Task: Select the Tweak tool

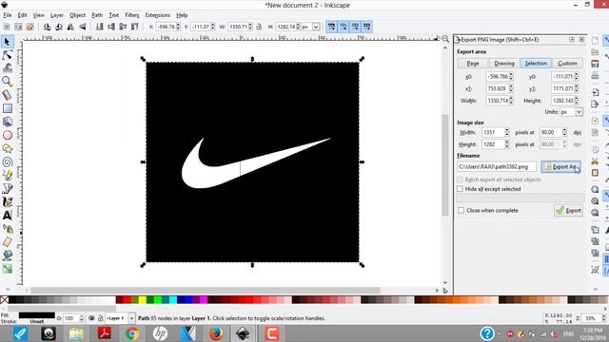Action: [7, 68]
